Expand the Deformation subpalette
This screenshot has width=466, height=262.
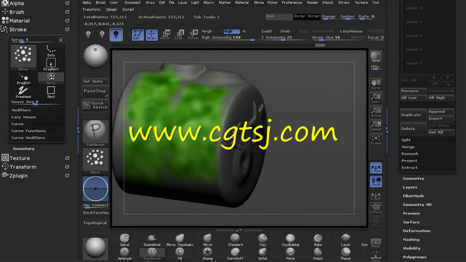pos(416,231)
